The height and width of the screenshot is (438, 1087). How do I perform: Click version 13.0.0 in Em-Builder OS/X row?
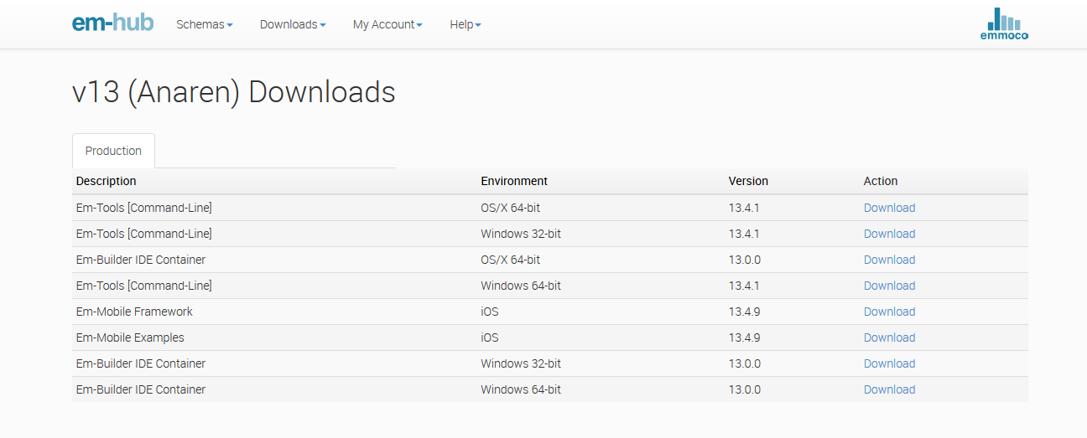(745, 260)
